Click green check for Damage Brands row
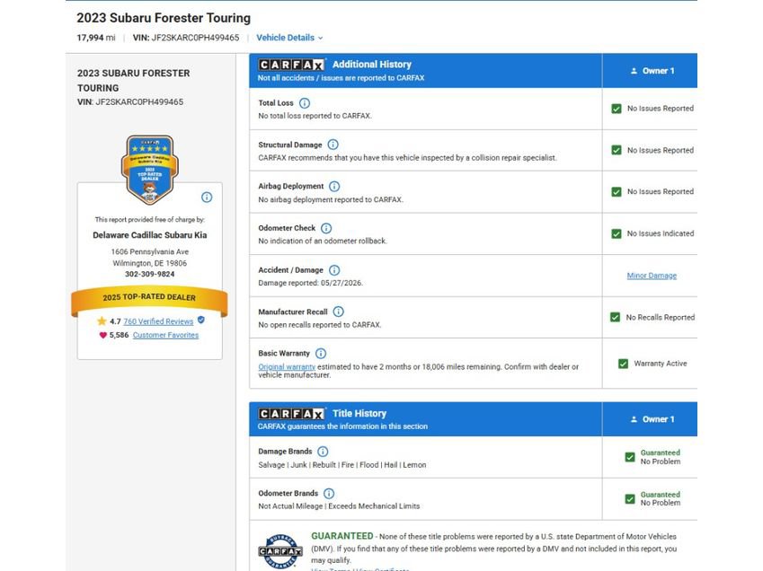Image resolution: width=763 pixels, height=571 pixels. pos(630,457)
